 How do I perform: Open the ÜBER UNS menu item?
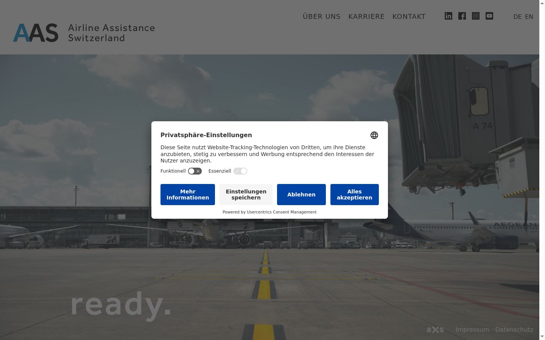(x=322, y=17)
